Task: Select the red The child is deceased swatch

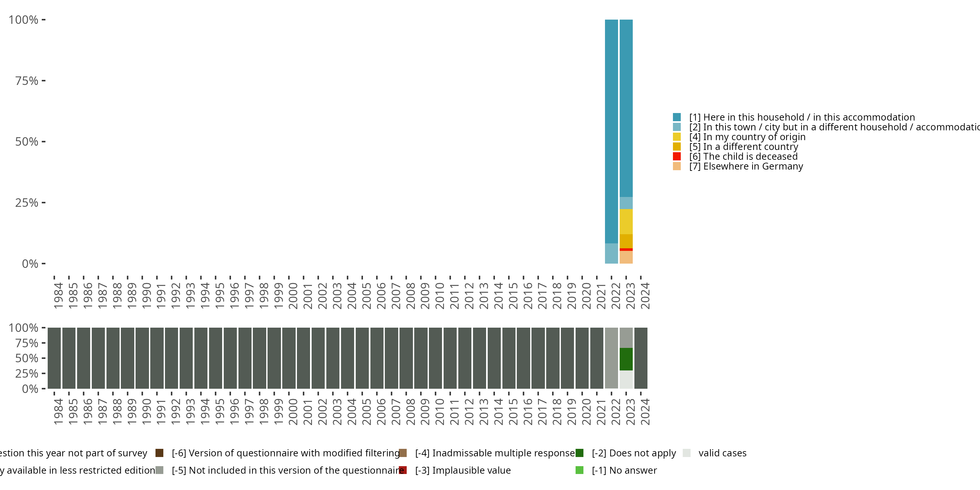Action: coord(677,156)
